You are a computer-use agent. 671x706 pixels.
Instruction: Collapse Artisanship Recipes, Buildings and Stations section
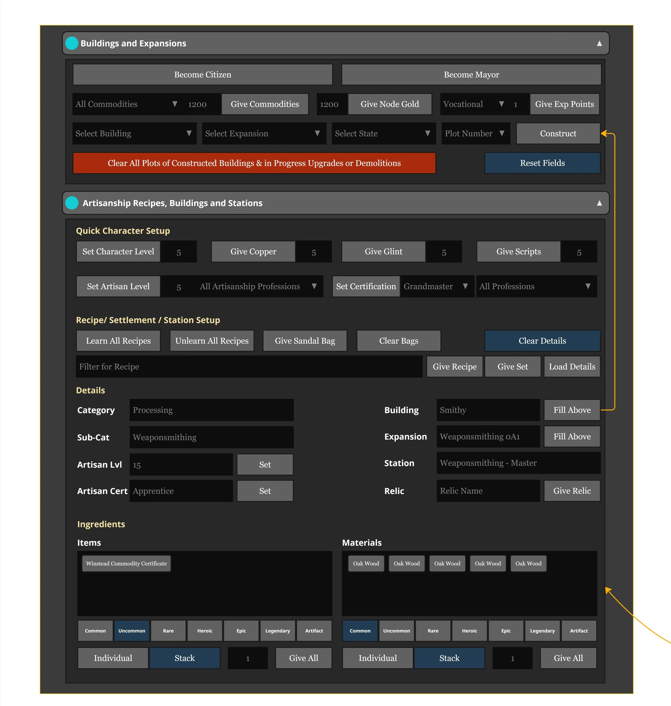click(x=599, y=203)
